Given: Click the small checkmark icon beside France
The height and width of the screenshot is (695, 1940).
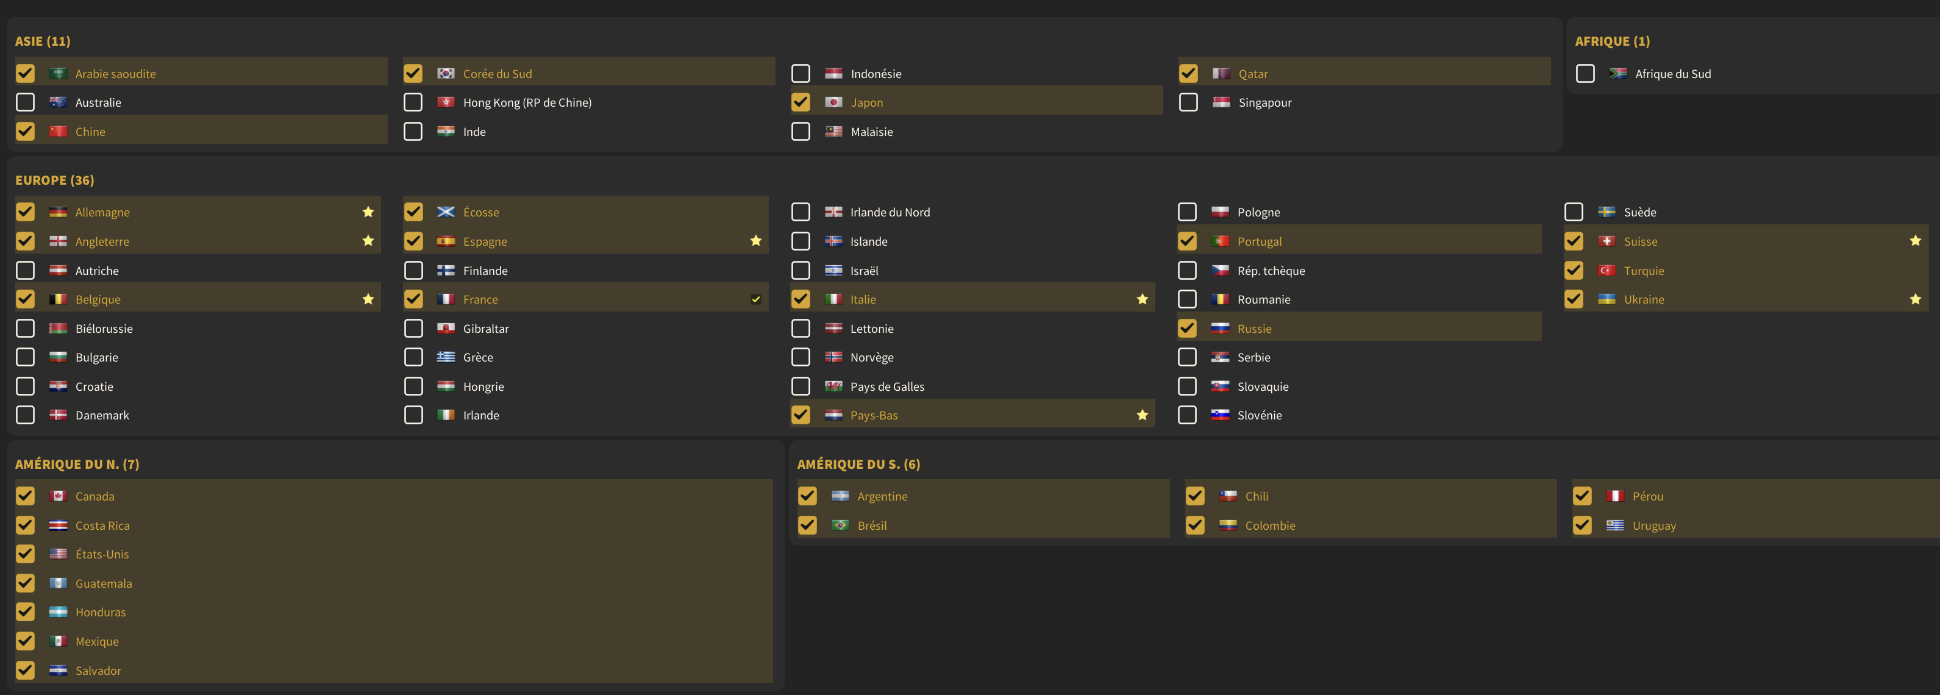Looking at the screenshot, I should tap(756, 299).
